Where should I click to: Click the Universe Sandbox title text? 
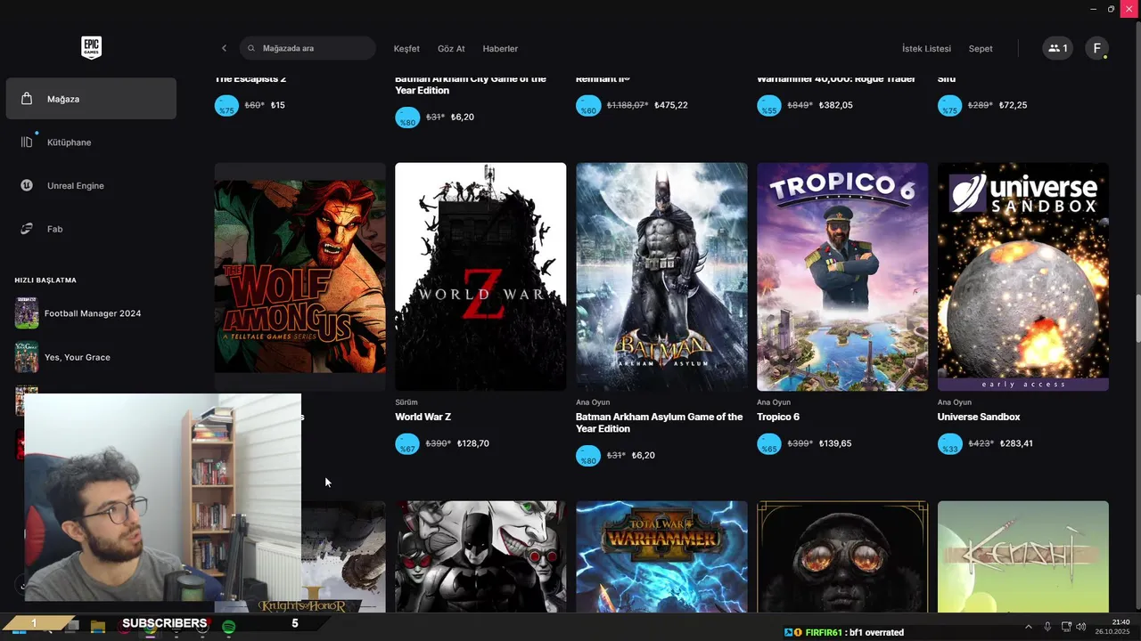[x=979, y=417]
